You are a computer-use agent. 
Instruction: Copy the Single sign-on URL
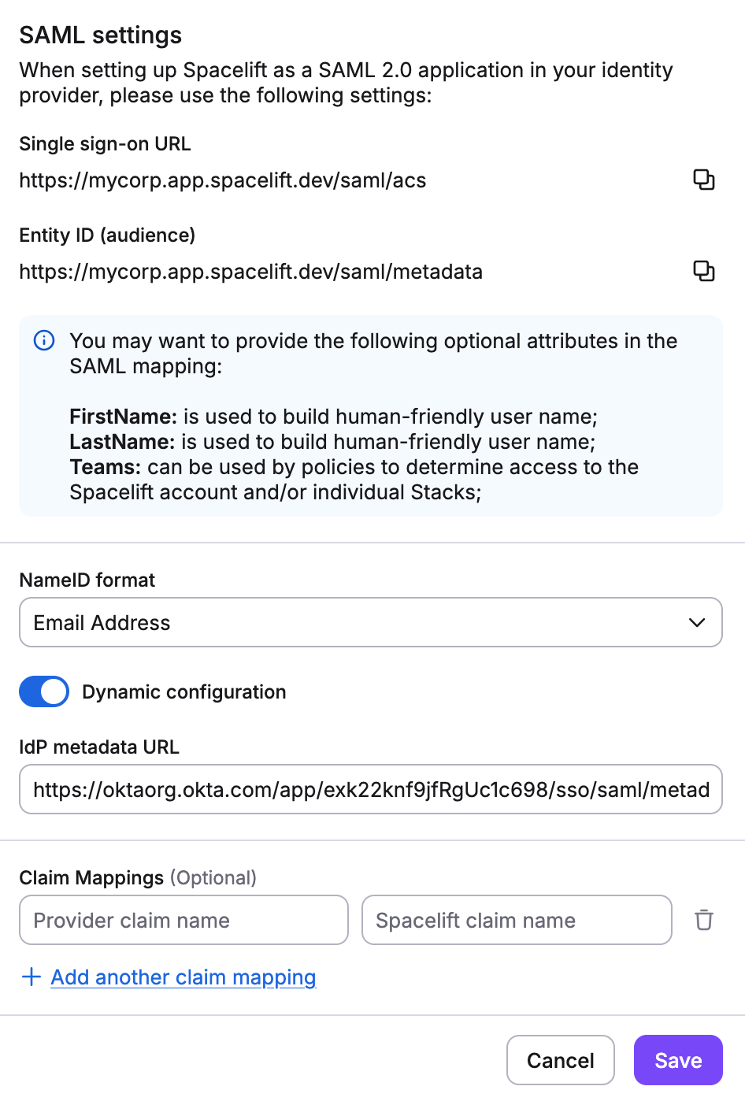click(x=703, y=180)
